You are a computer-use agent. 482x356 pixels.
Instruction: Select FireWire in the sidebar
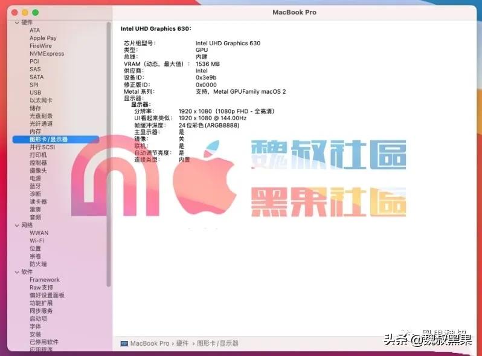(x=40, y=46)
